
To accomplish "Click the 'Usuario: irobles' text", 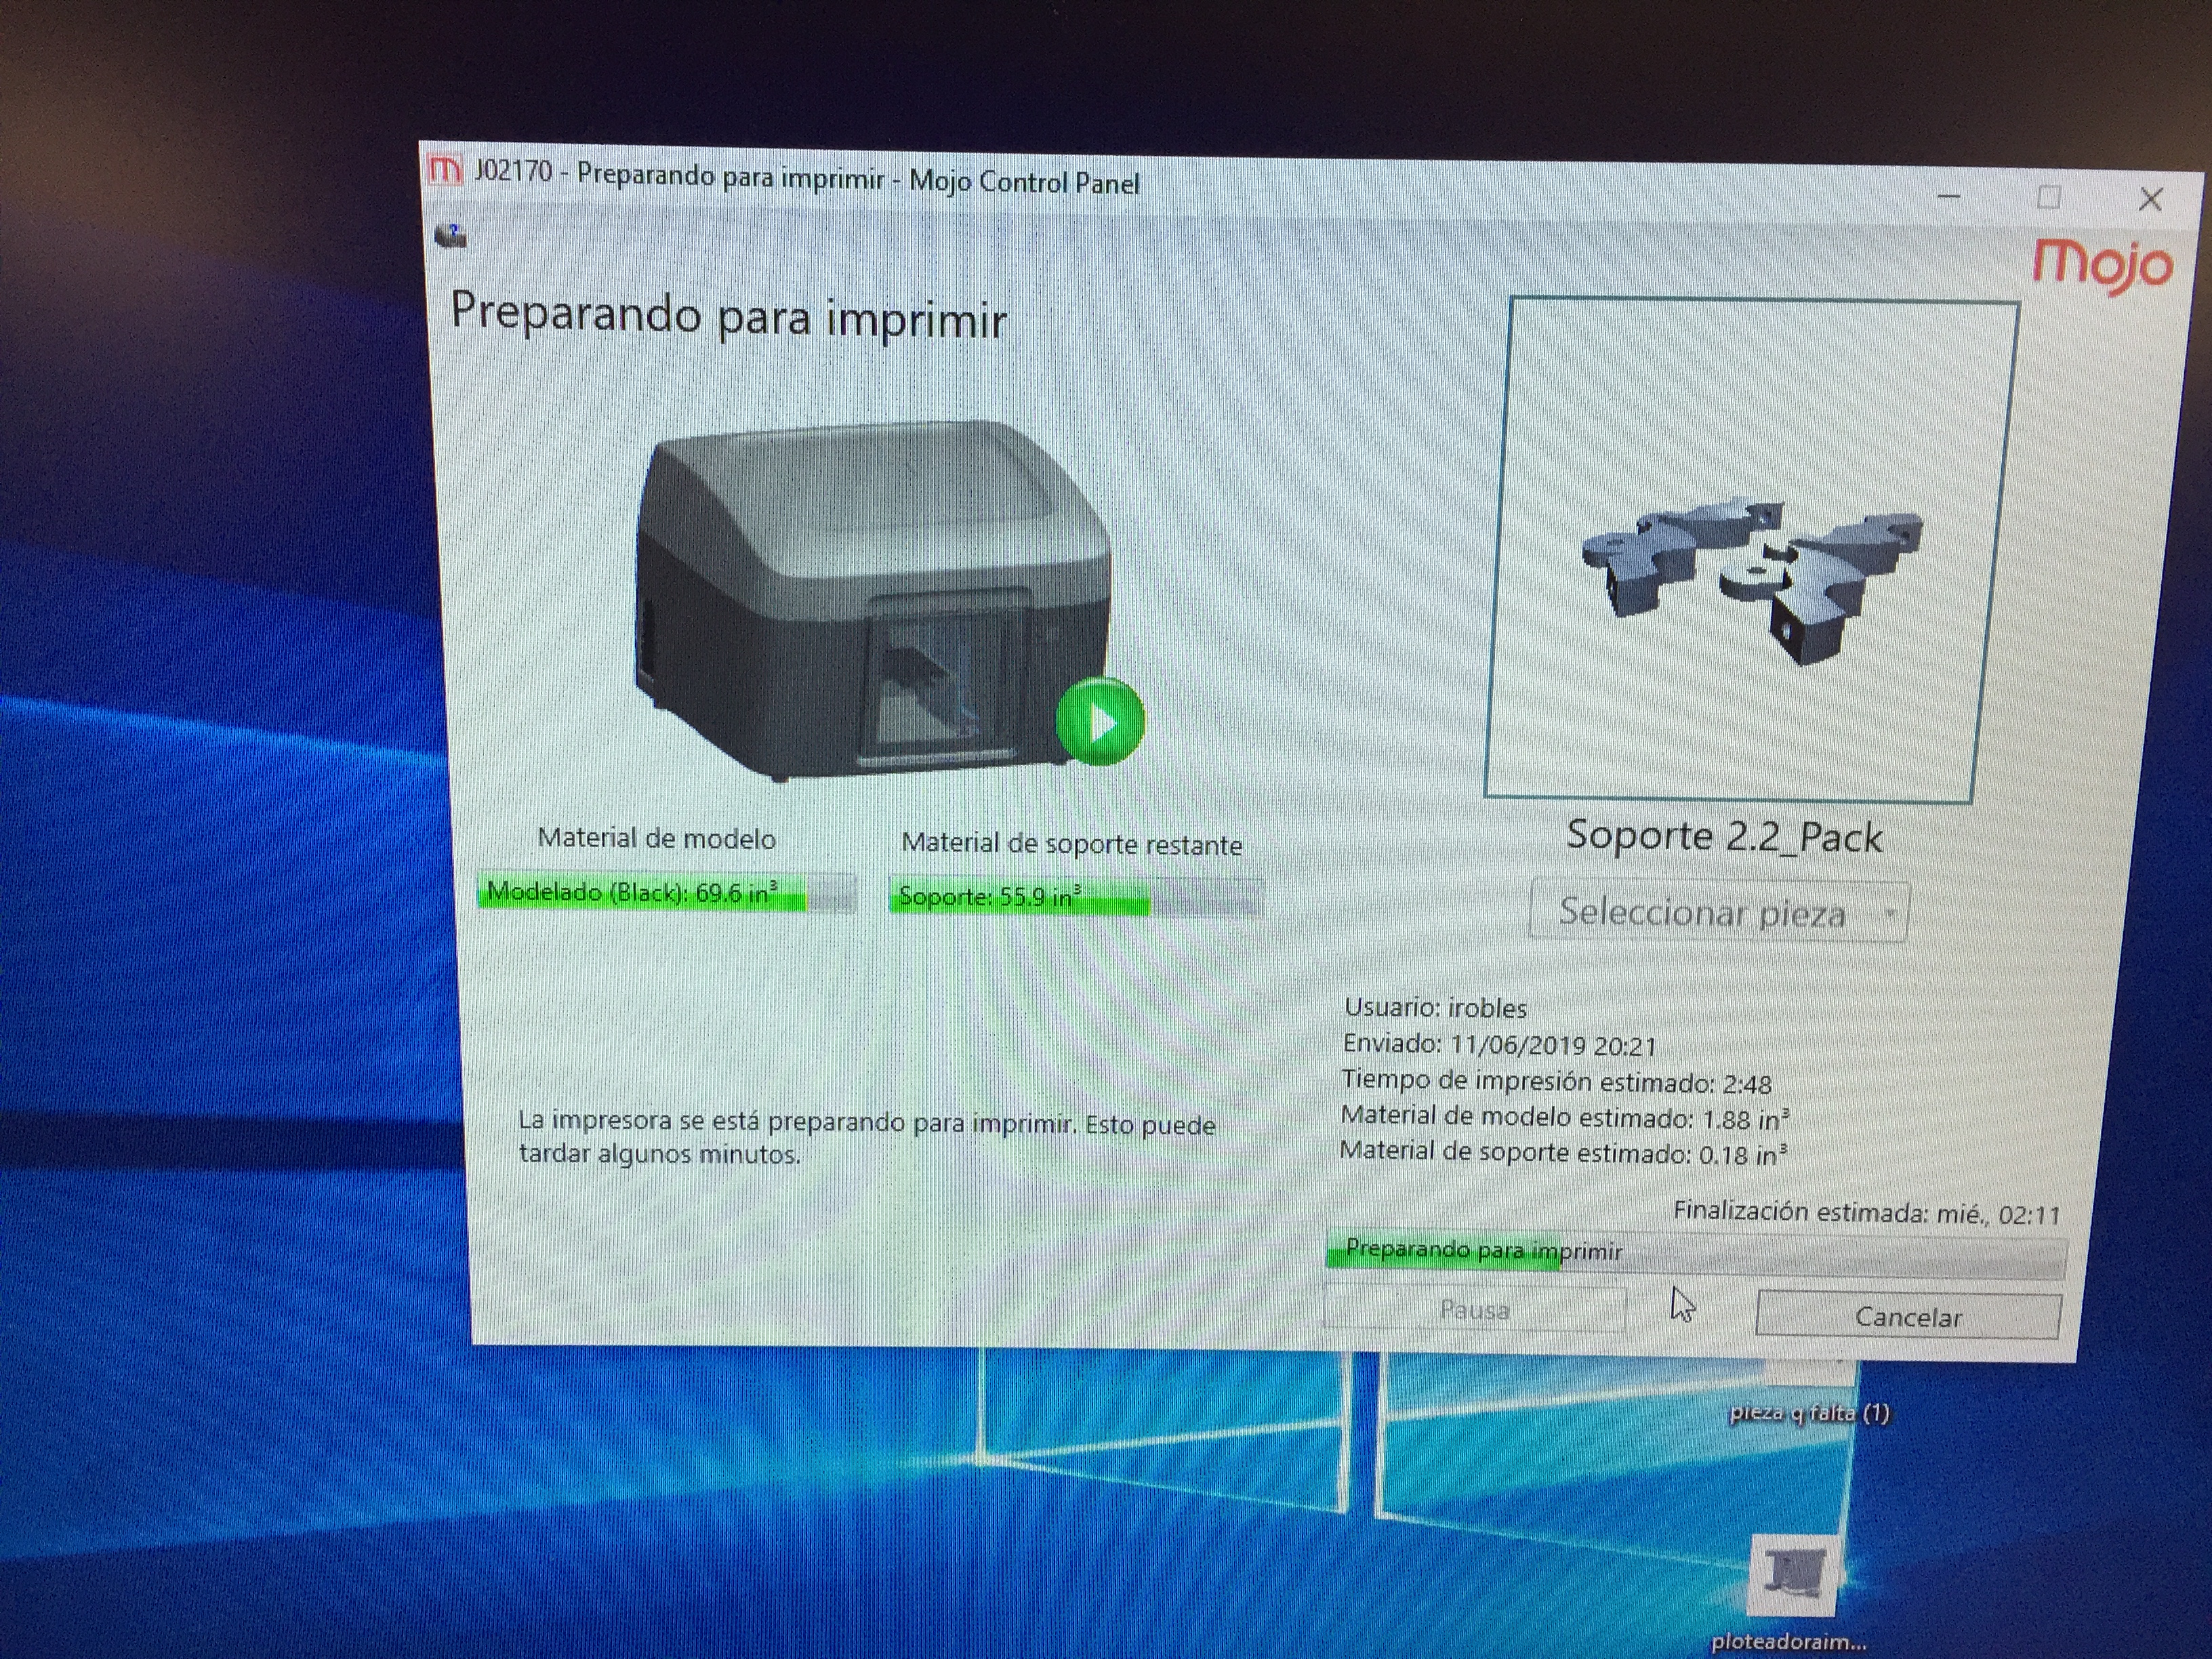I will pyautogui.click(x=1435, y=1007).
